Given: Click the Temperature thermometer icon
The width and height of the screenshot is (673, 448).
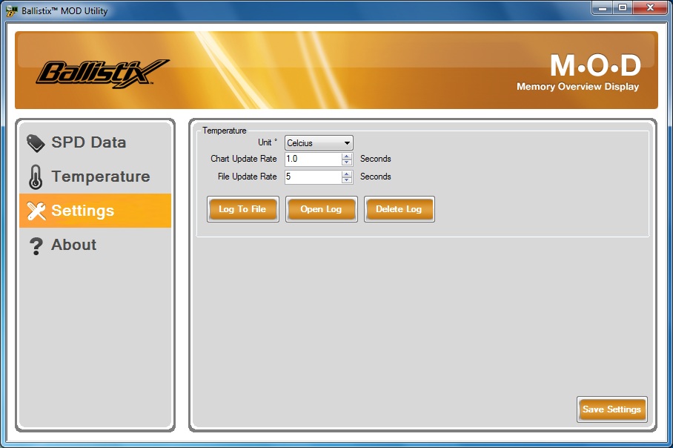Looking at the screenshot, I should click(36, 177).
